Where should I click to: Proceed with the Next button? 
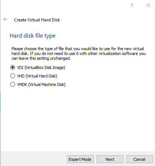[x=110, y=159]
